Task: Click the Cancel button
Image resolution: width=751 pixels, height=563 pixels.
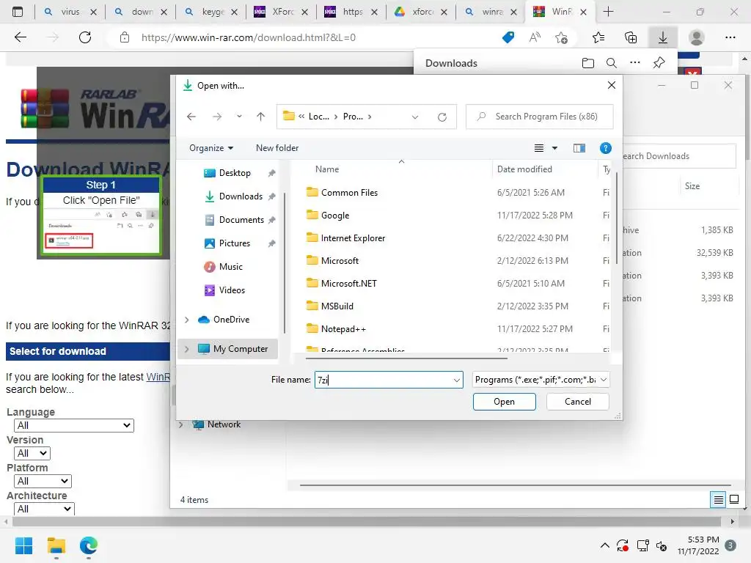Action: [578, 402]
